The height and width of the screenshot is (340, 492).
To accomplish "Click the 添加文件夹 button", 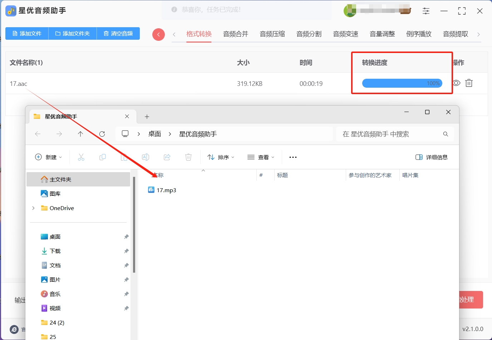I will point(73,34).
